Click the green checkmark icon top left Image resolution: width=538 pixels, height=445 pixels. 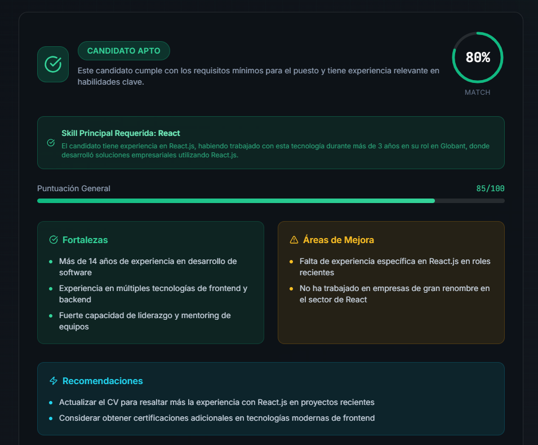pos(52,64)
